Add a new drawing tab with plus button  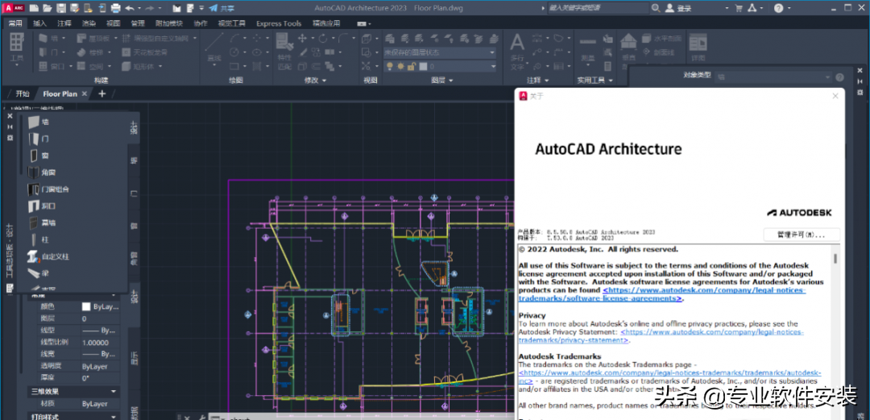coord(101,94)
